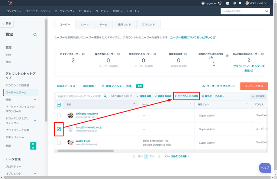Open the 招待ステータス filter dropdown
277x179 pixels.
pyautogui.click(x=67, y=86)
